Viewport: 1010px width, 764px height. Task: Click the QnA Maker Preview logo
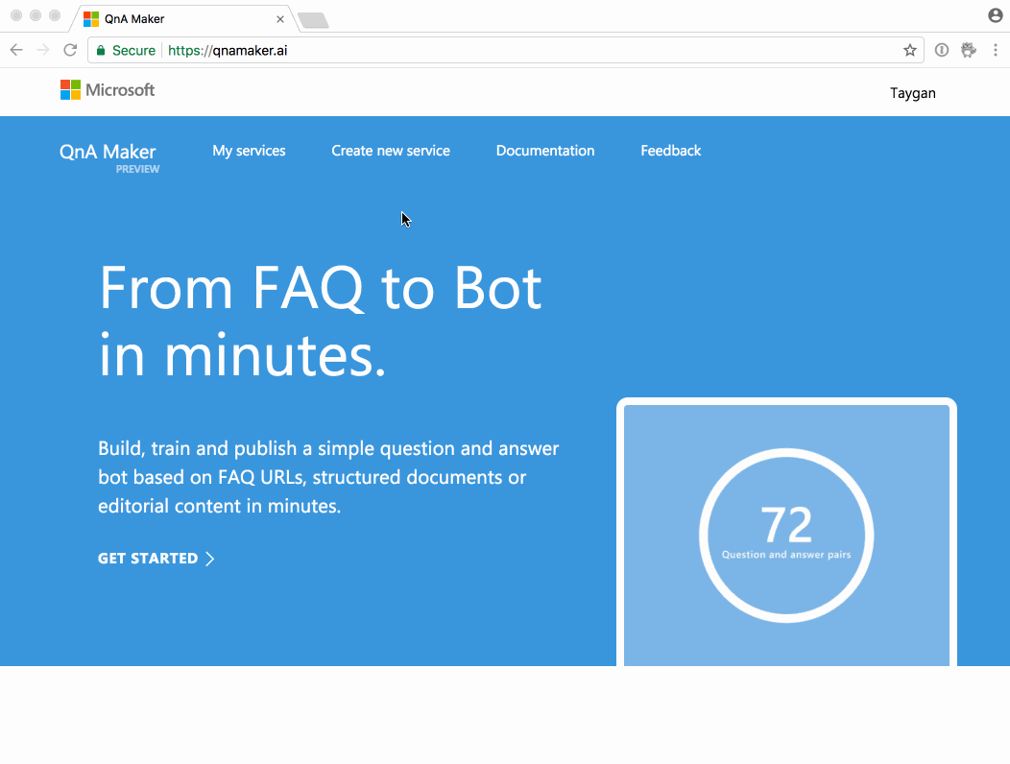click(x=108, y=157)
